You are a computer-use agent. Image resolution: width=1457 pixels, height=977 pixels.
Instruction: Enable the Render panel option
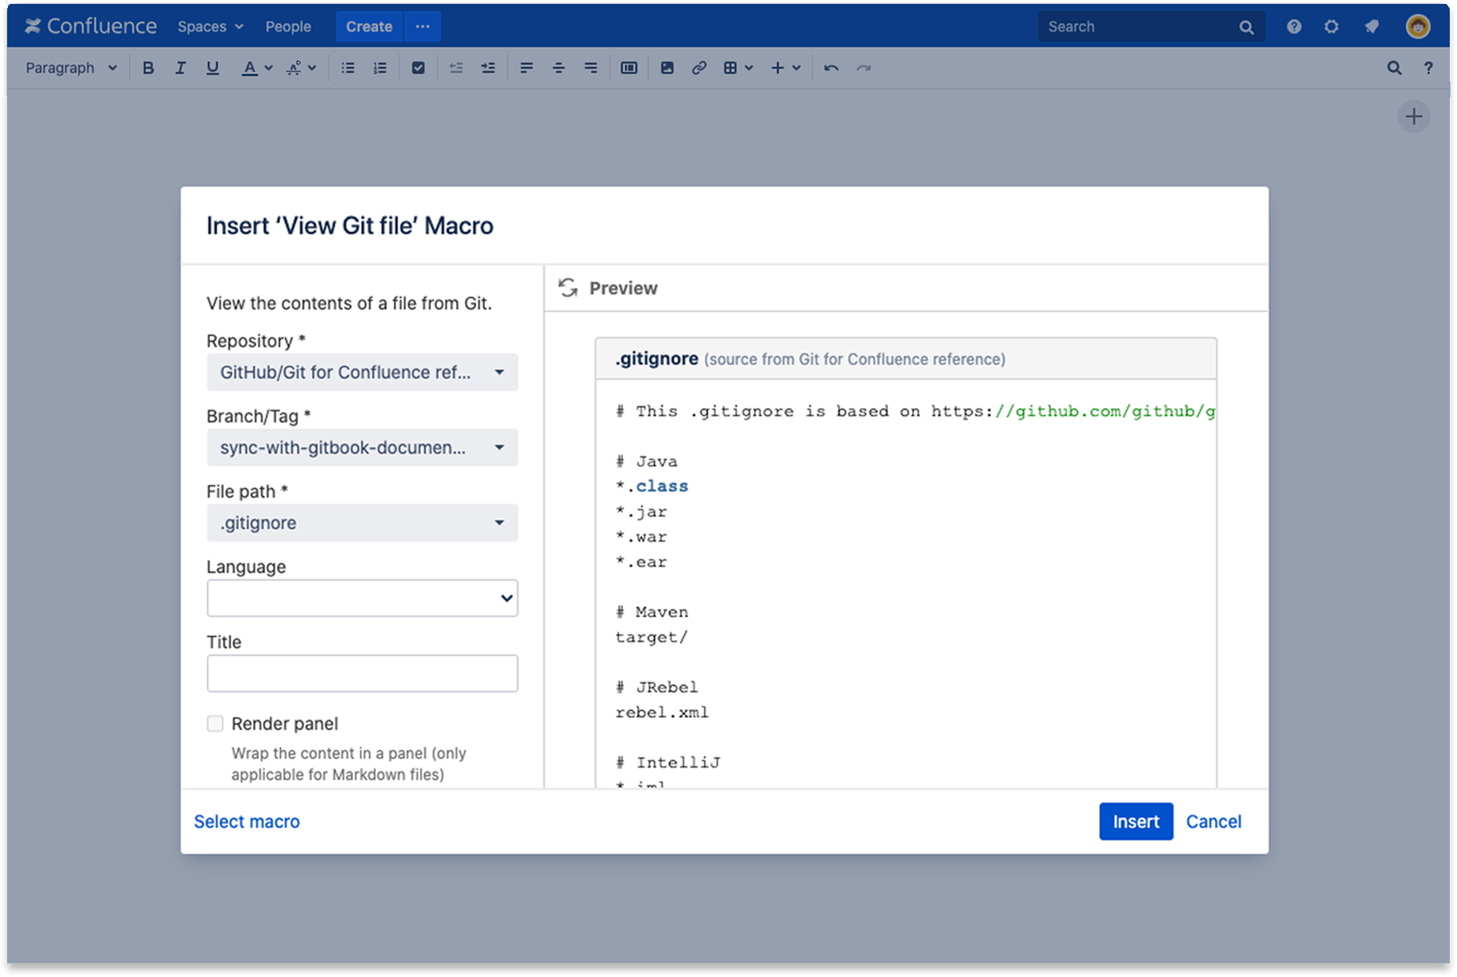pos(216,724)
